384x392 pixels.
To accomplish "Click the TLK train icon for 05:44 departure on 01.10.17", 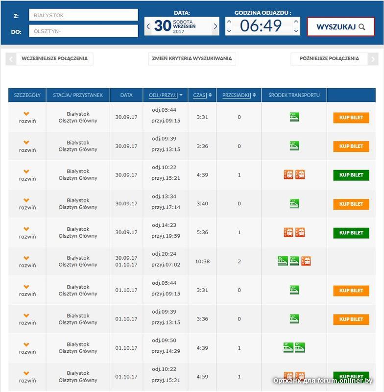I will pyautogui.click(x=294, y=290).
